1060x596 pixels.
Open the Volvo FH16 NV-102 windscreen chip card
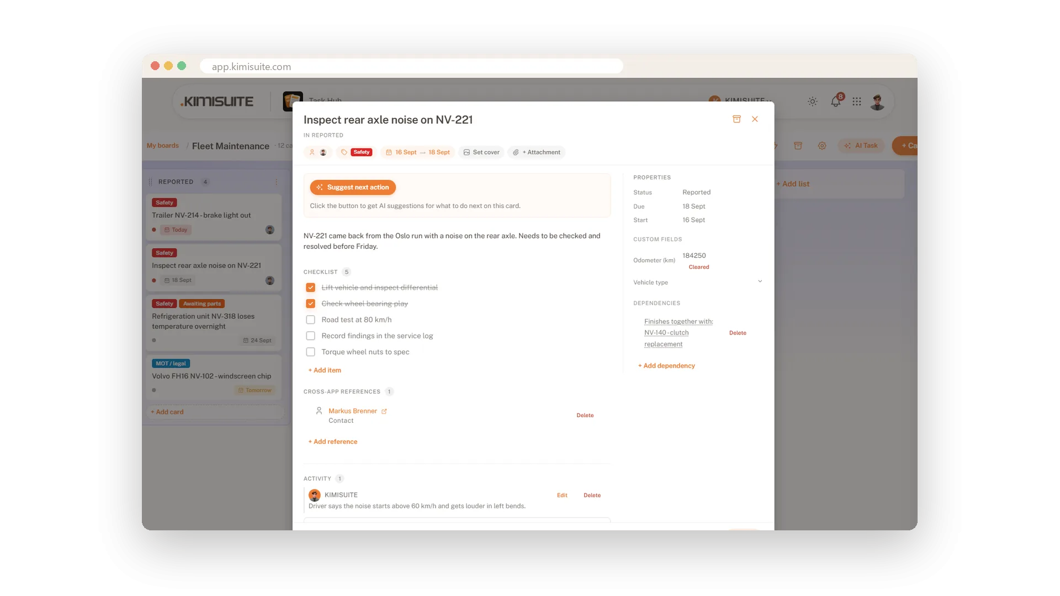pyautogui.click(x=214, y=377)
